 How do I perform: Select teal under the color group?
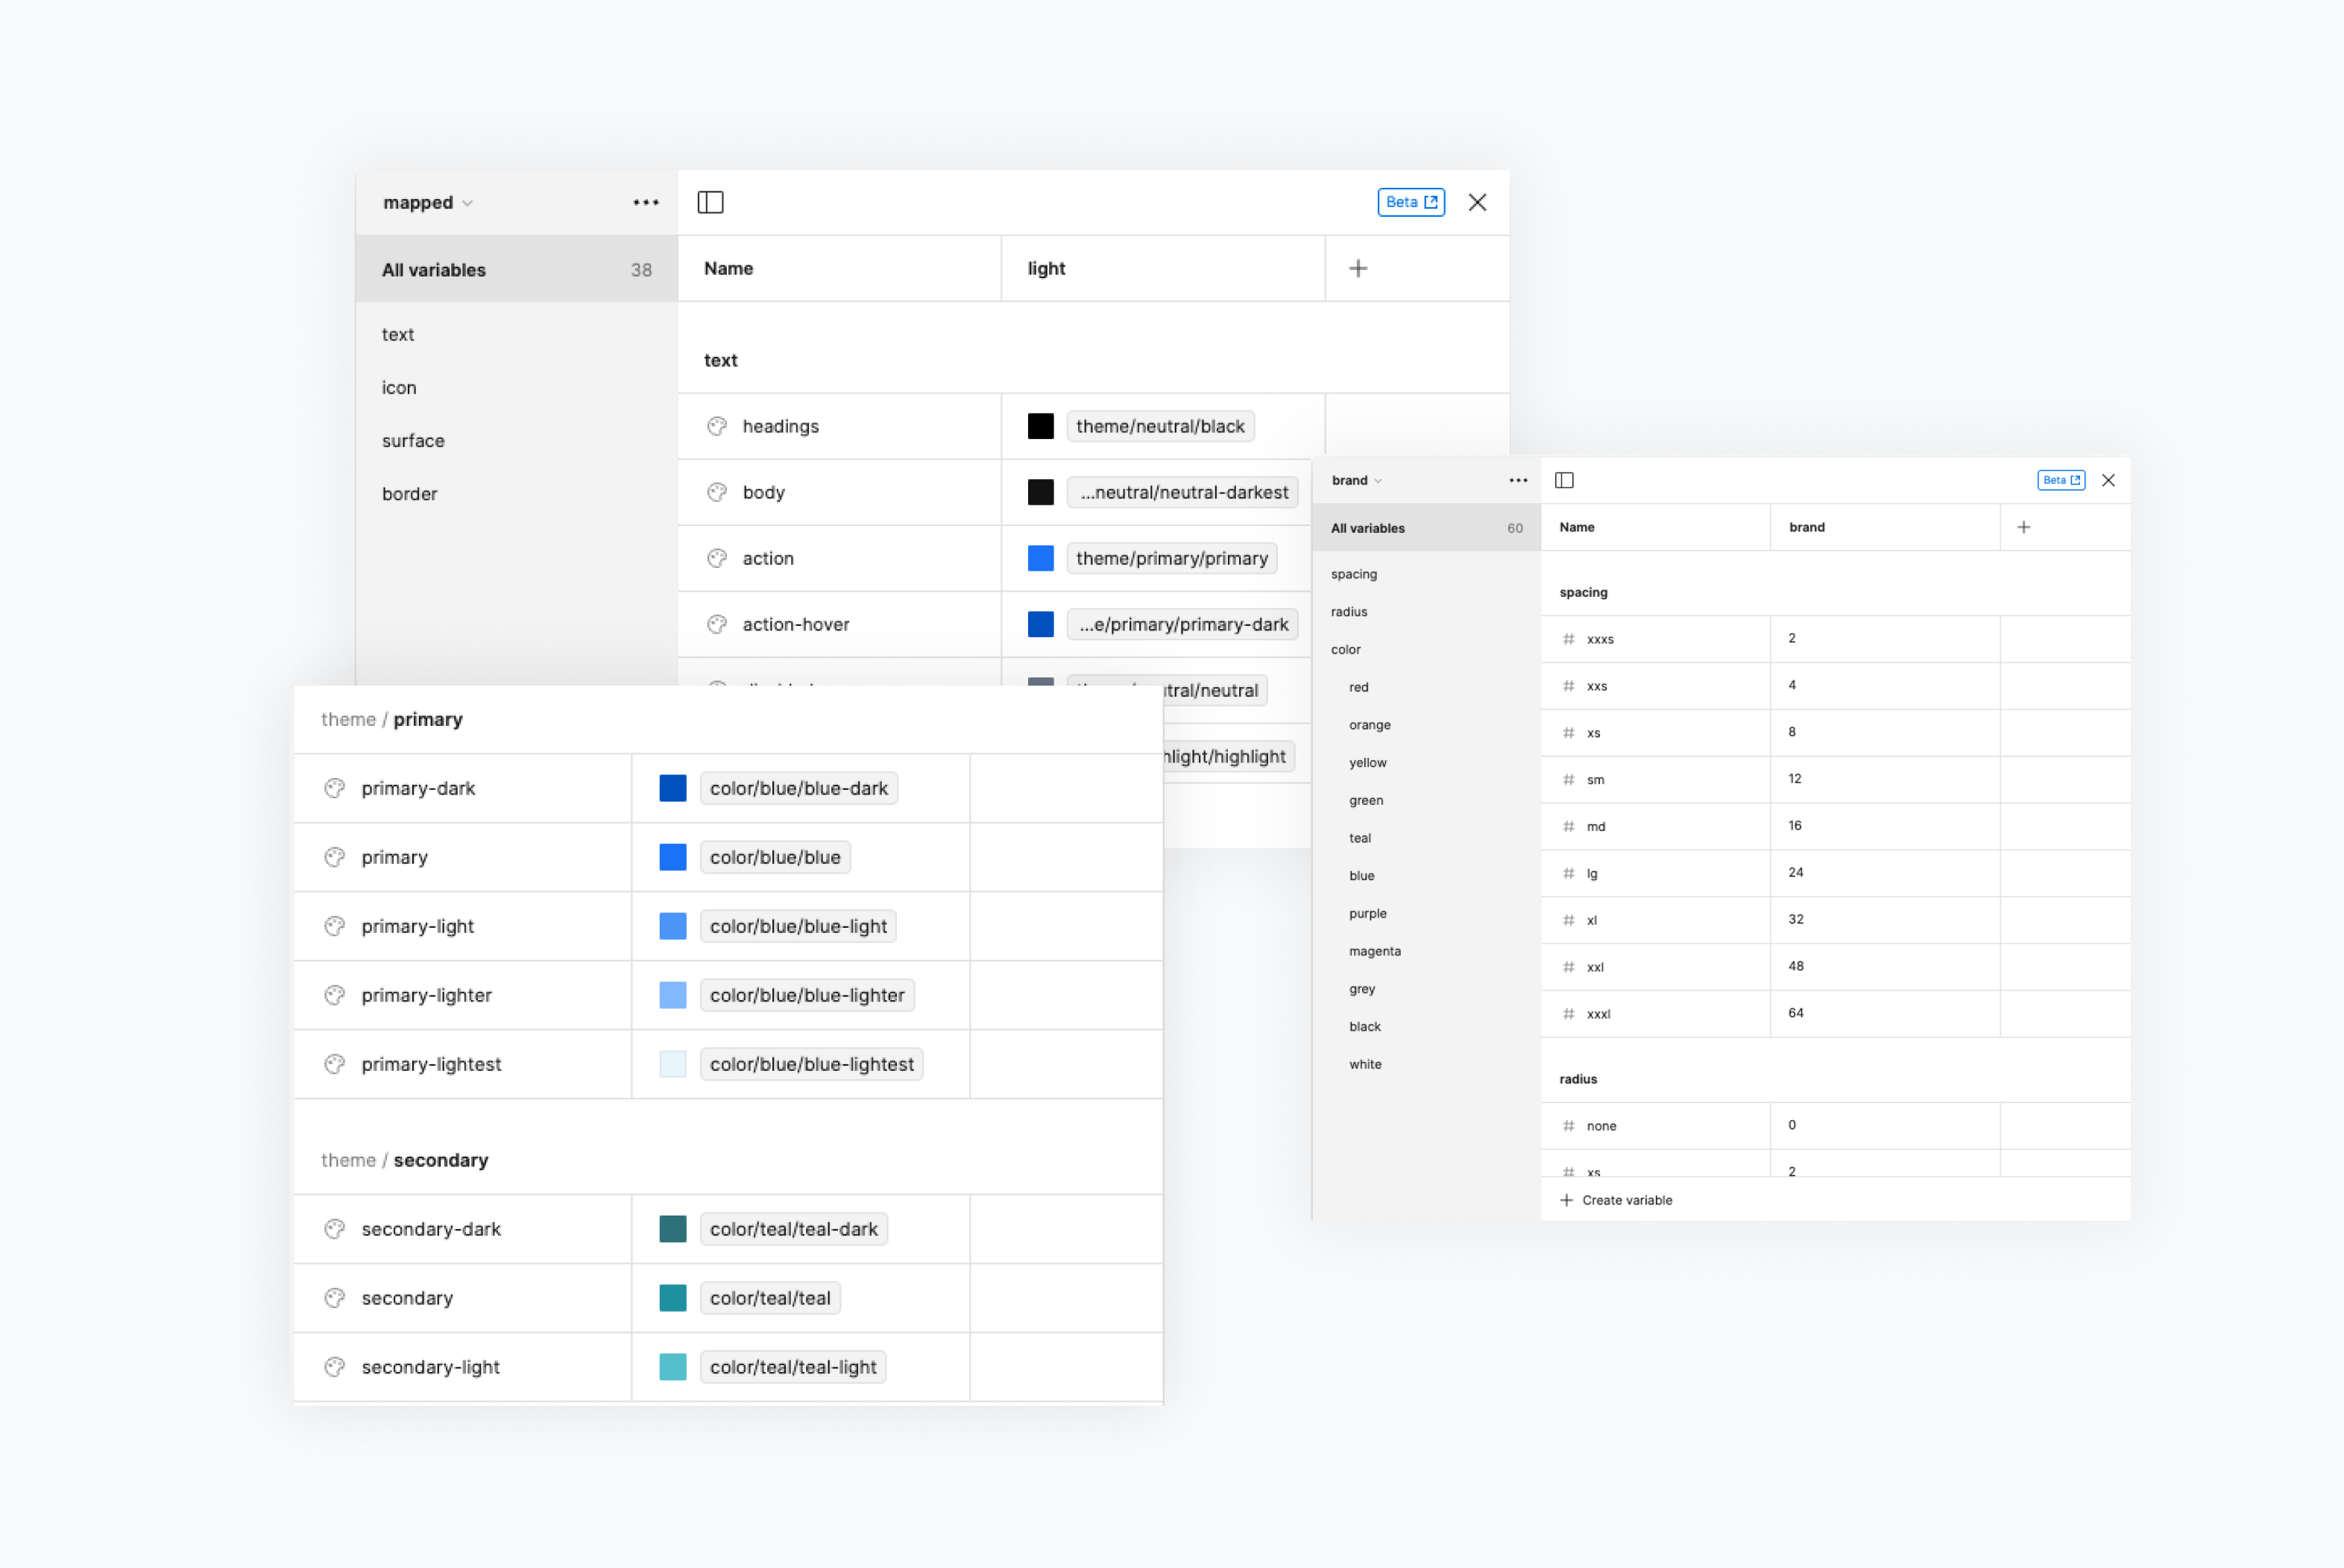coord(1360,838)
